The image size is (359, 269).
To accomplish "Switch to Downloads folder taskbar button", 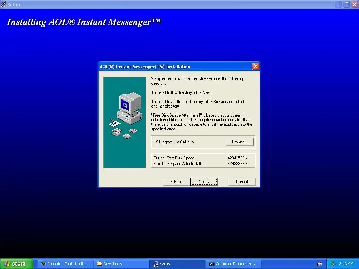I will (x=121, y=264).
